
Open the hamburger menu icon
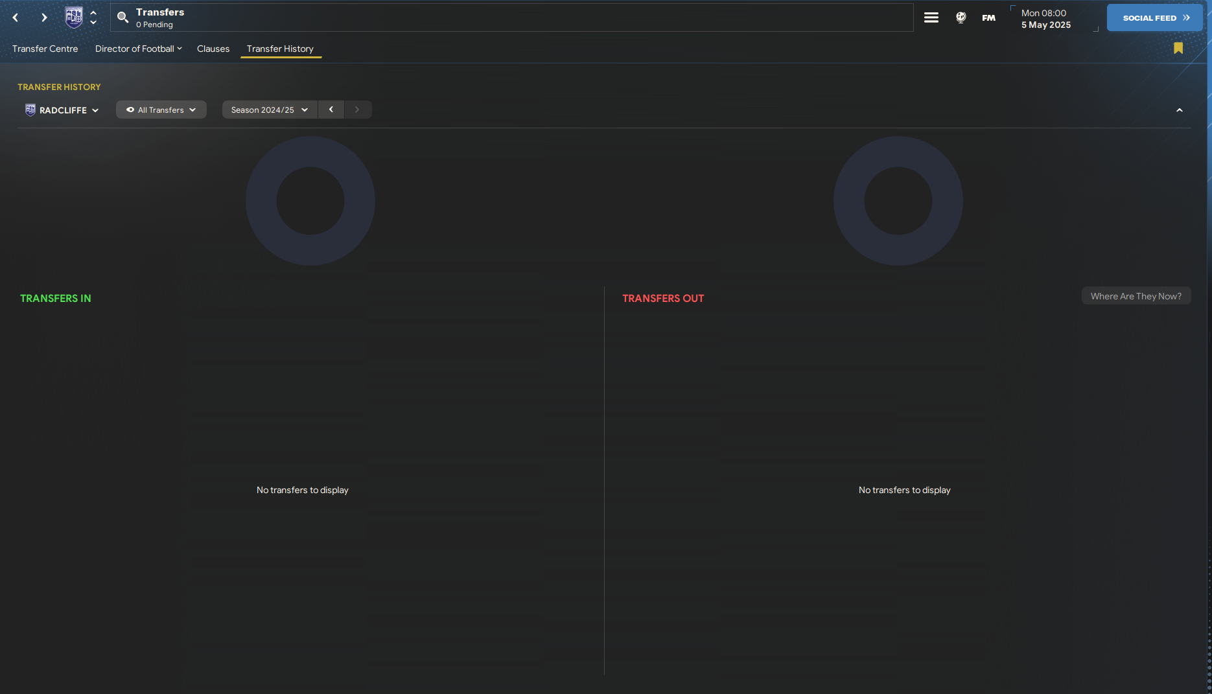pos(931,17)
